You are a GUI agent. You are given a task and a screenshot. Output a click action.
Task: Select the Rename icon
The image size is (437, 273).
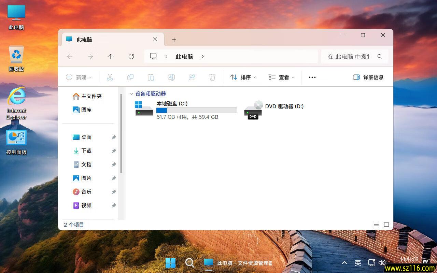coord(171,77)
